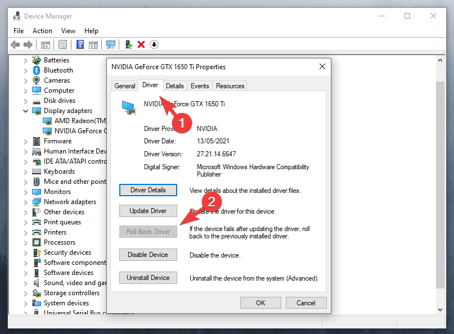Collapse the Display adapters node
The image size is (454, 334).
[25, 111]
